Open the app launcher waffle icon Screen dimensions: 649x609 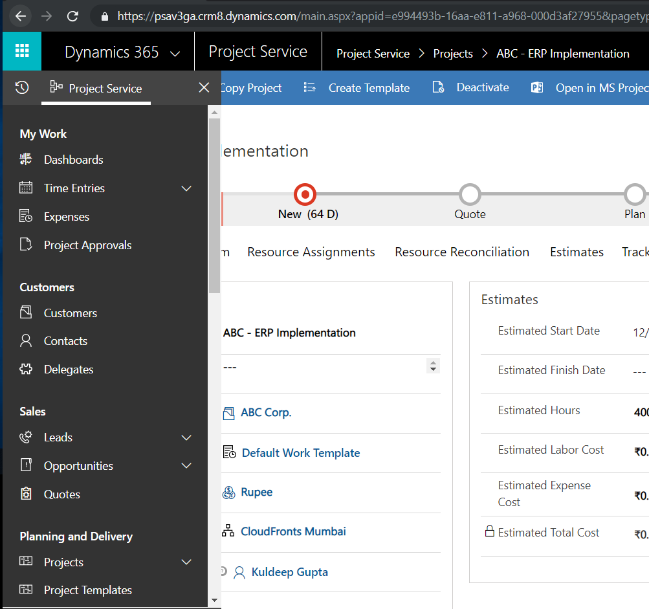(x=21, y=51)
